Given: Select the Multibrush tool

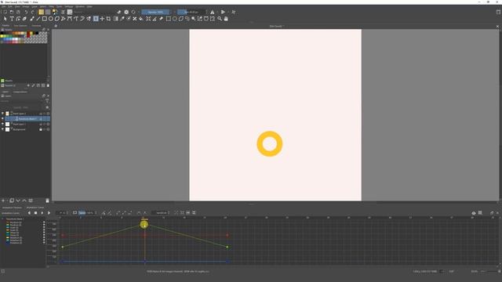Looking at the screenshot, I should point(89,19).
